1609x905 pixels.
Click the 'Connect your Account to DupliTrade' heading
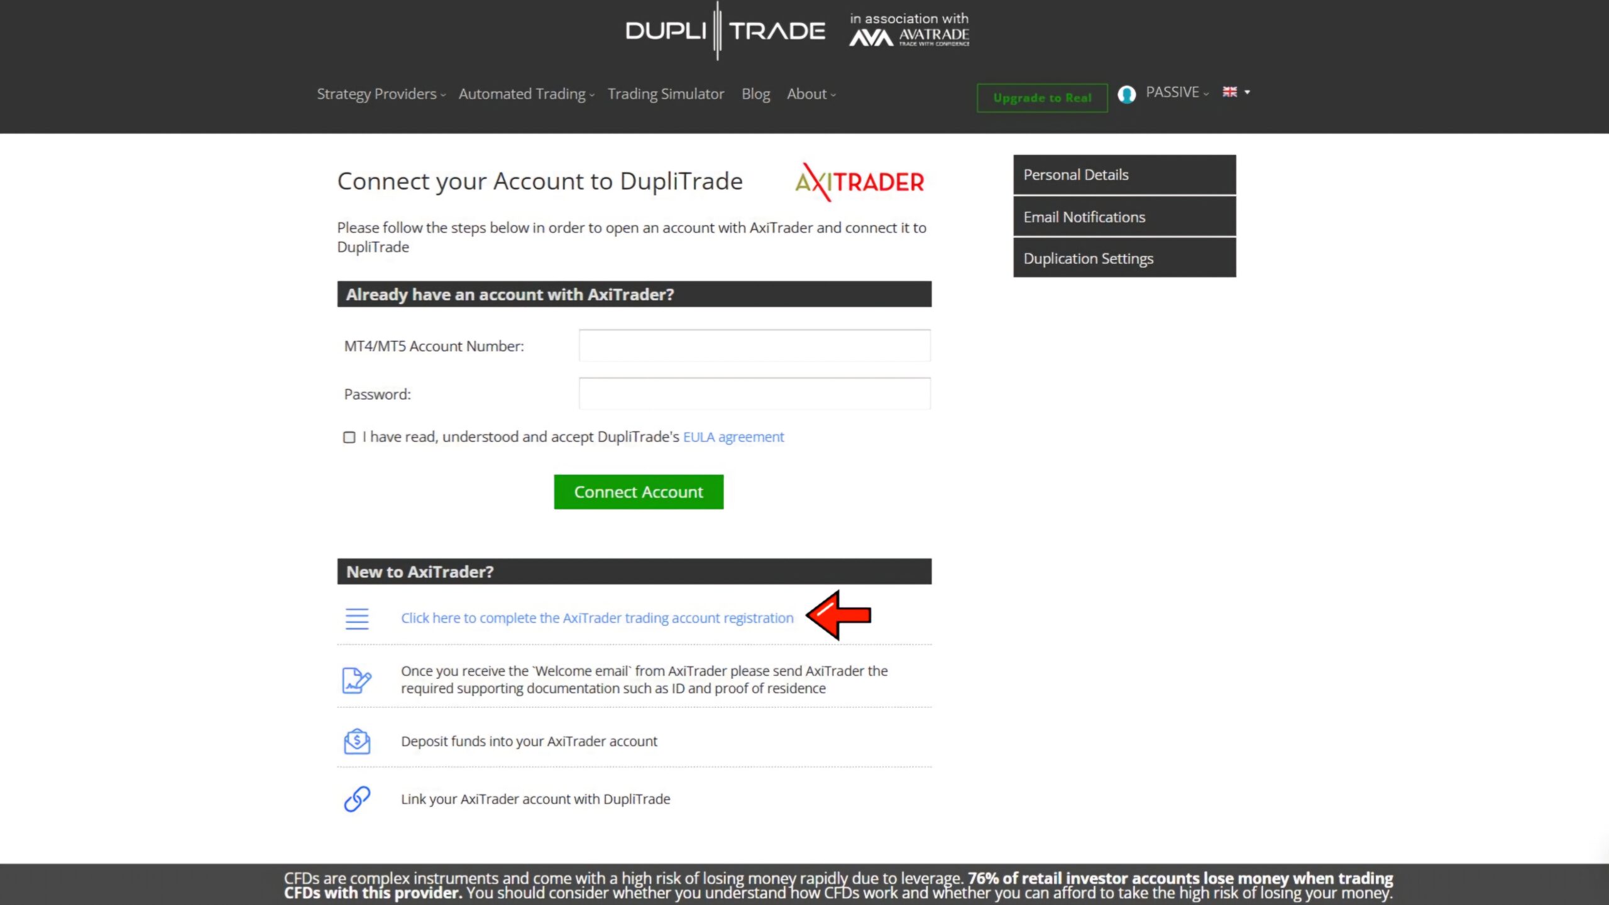tap(540, 182)
